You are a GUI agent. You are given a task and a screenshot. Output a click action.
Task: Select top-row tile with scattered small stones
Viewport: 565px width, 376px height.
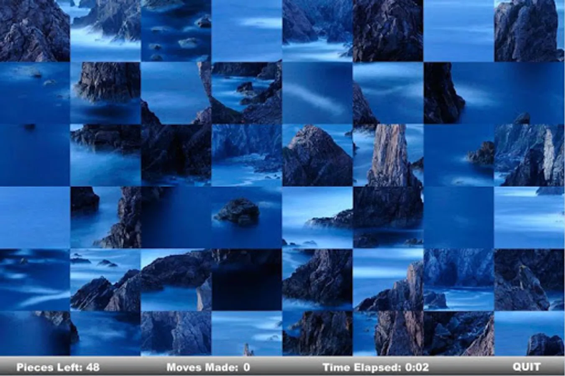click(176, 31)
